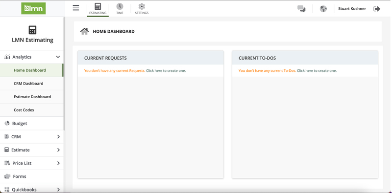Click the Home Dashboard page title
This screenshot has height=193, width=392.
(114, 31)
